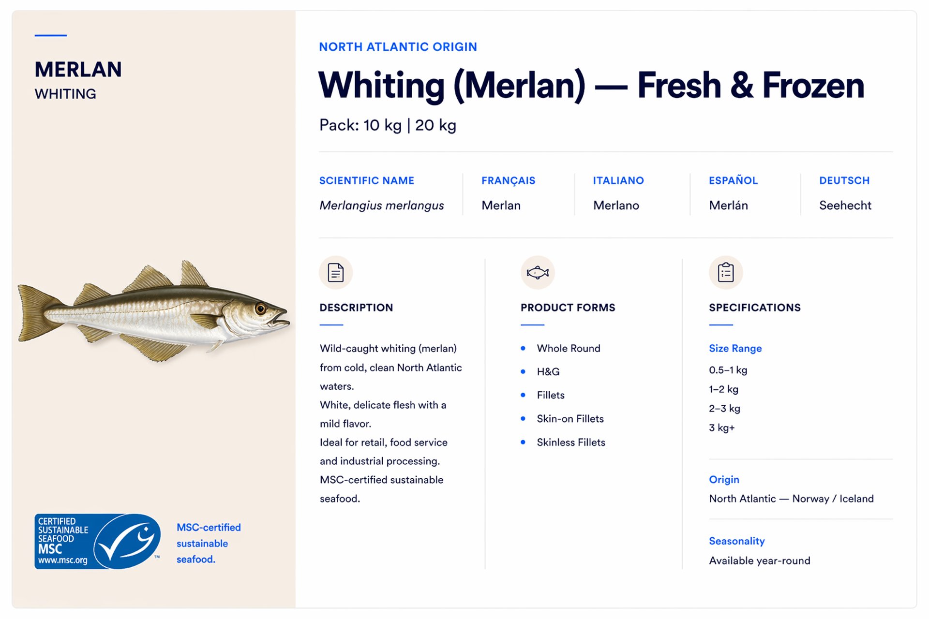Click the MSC-certified sustainable seafood caption
The image size is (929, 619).
(x=209, y=543)
